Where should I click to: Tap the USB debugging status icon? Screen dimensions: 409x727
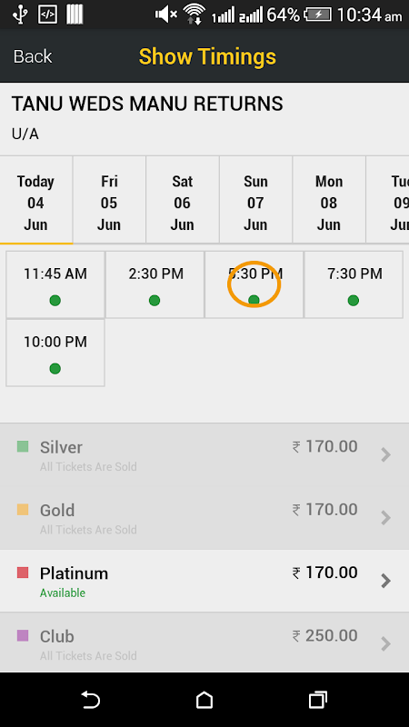(47, 15)
